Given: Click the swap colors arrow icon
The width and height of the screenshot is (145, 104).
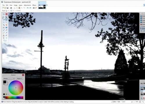Looking at the screenshot, I should [7, 81].
